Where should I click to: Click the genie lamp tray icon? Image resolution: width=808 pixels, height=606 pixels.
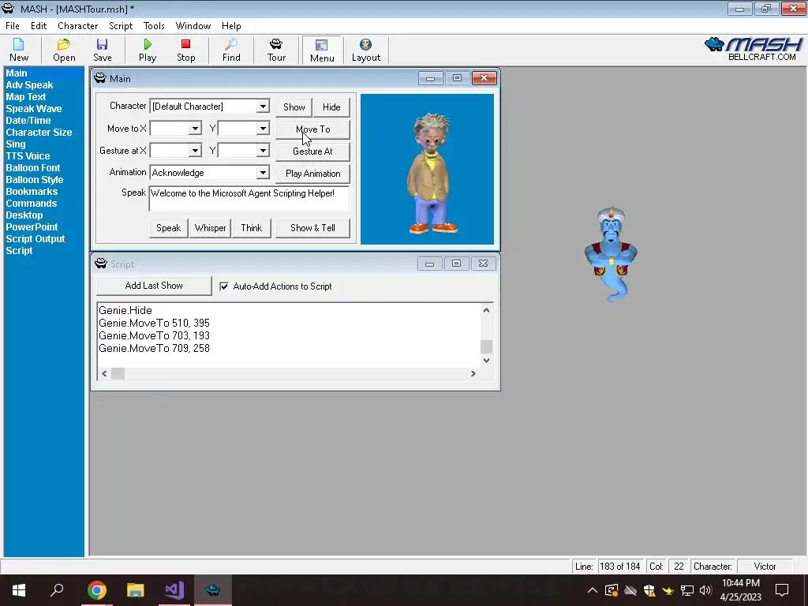668,590
